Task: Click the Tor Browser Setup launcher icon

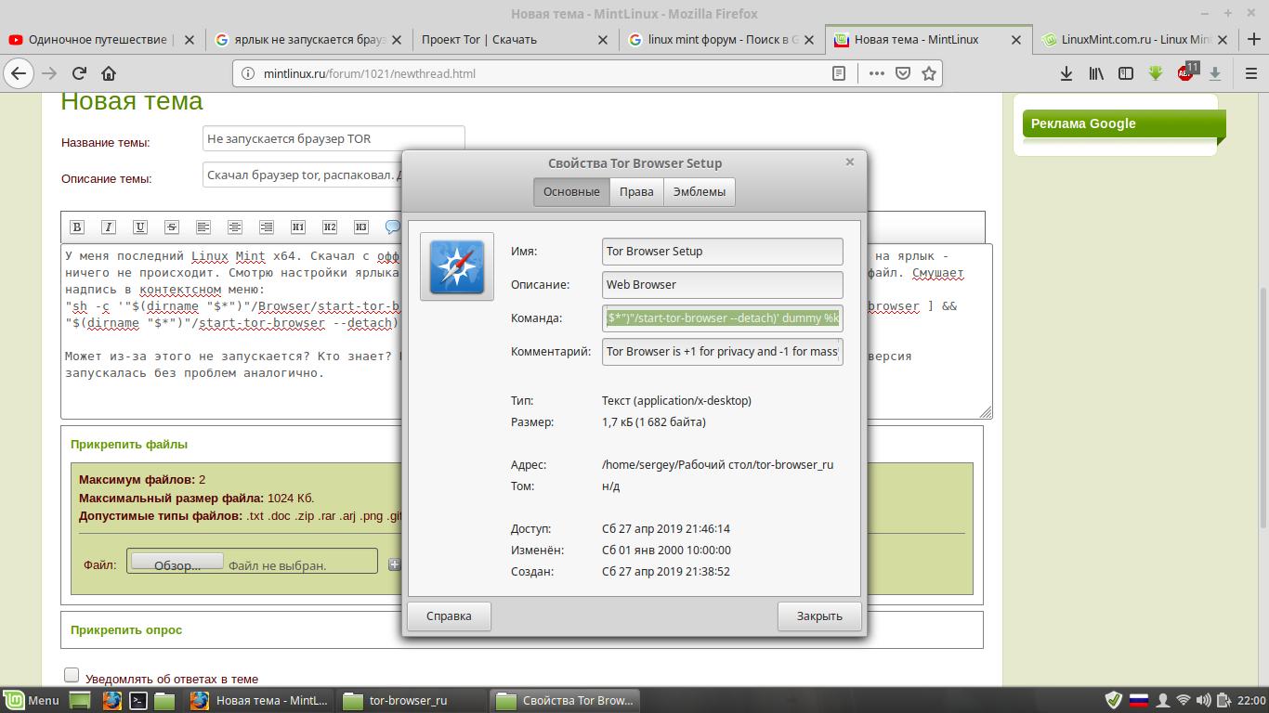Action: coord(456,266)
